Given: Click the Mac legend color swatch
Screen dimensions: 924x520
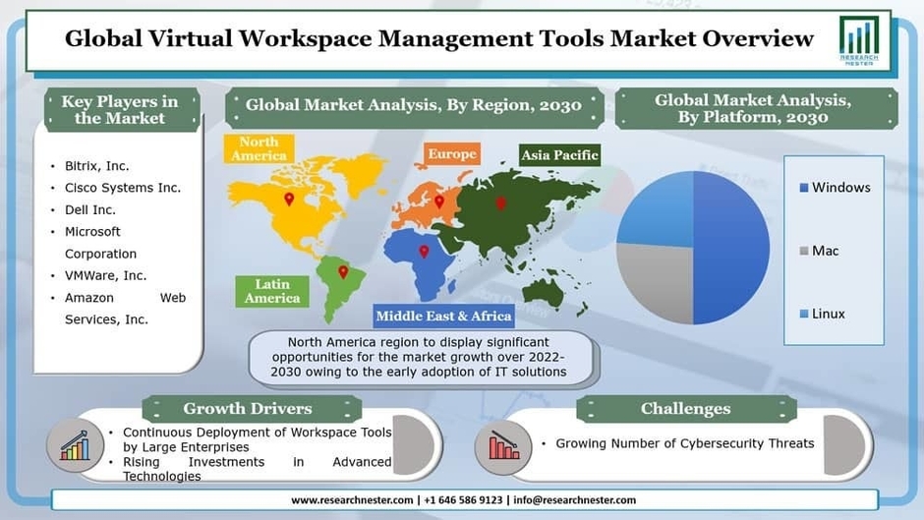Looking at the screenshot, I should [x=804, y=252].
